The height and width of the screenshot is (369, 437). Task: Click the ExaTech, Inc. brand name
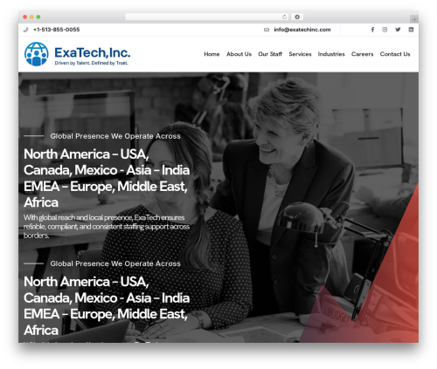[x=93, y=52]
